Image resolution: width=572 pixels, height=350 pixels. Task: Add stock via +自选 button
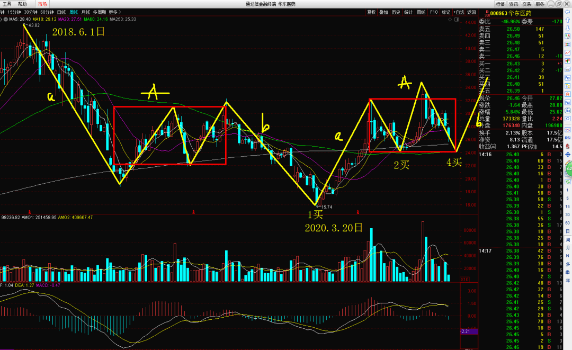[458, 12]
